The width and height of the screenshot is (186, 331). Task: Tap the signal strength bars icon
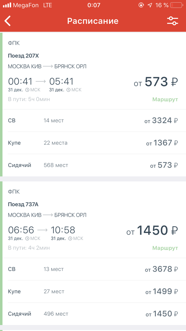pyautogui.click(x=7, y=5)
